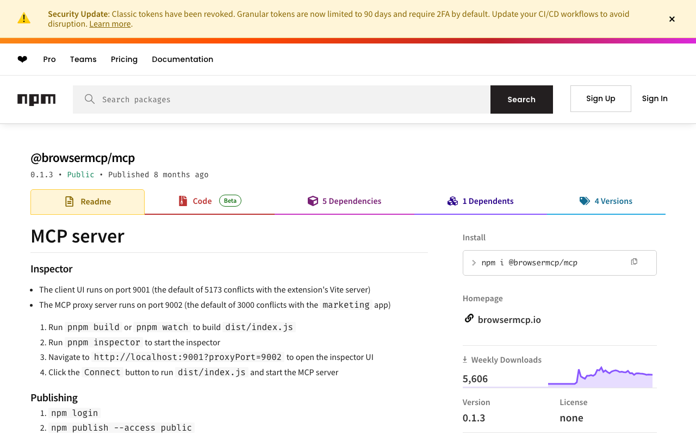Click the heart icon in top navigation
696x435 pixels.
tap(22, 59)
